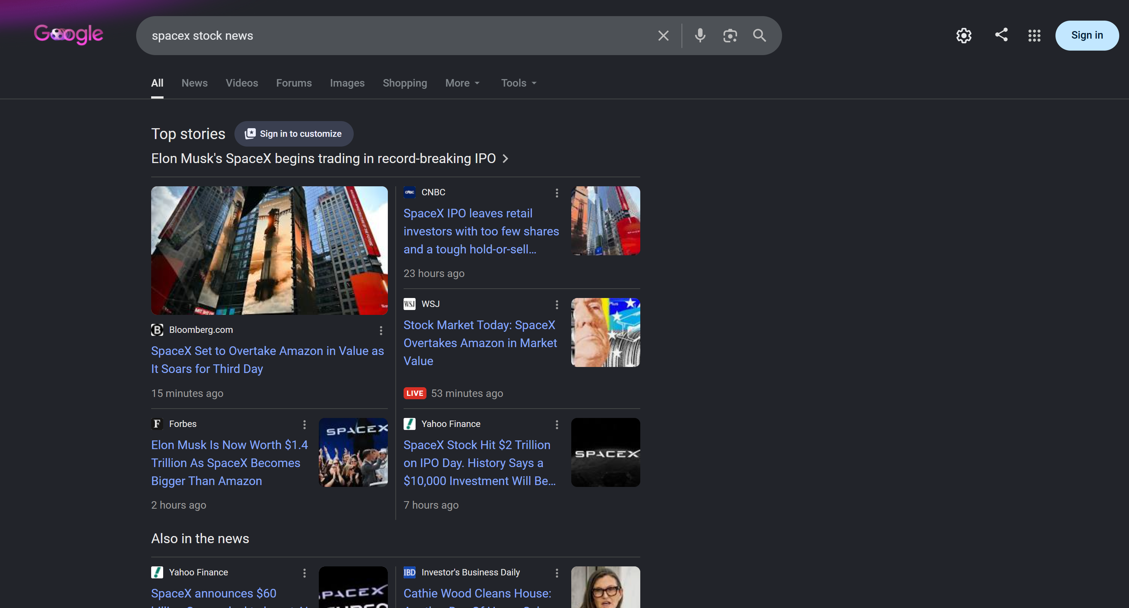Open the Images tab
Image resolution: width=1129 pixels, height=608 pixels.
tap(347, 83)
